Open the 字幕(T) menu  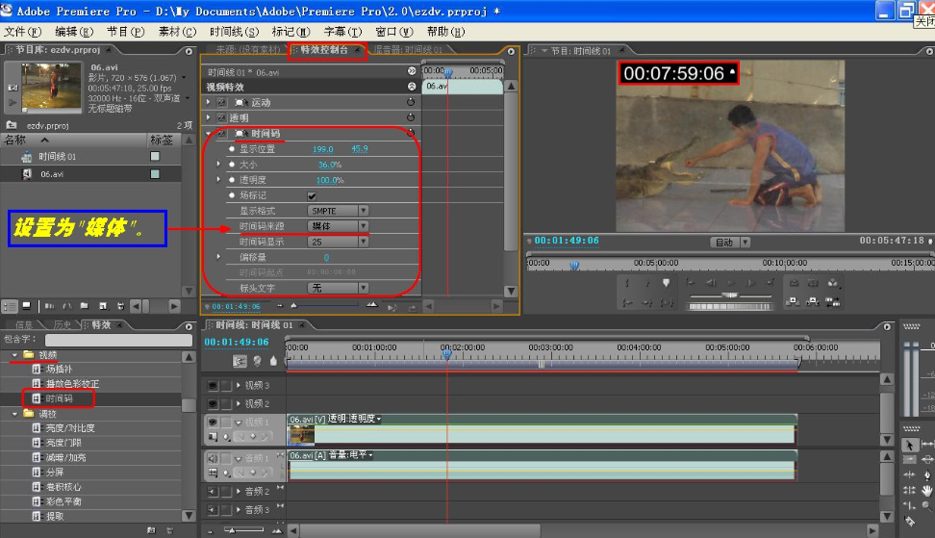coord(342,32)
